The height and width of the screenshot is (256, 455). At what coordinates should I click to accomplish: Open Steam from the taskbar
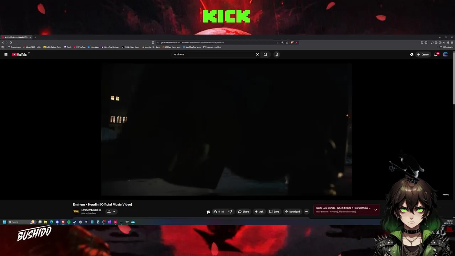[74, 222]
